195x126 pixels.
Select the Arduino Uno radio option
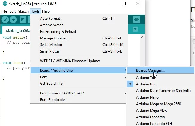point(161,84)
